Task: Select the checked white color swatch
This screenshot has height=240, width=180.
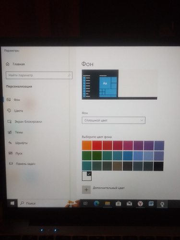Action: click(x=87, y=176)
